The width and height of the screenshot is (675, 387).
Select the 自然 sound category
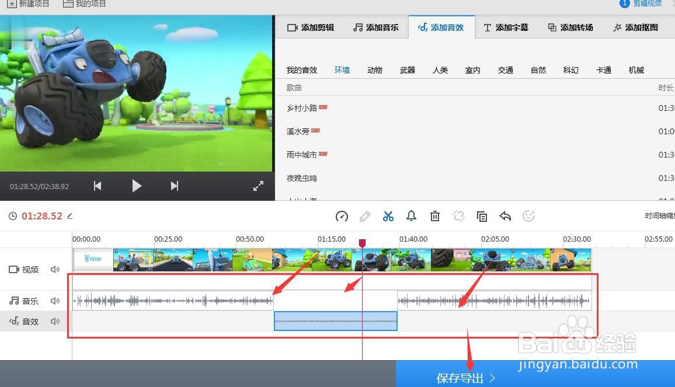(x=538, y=70)
